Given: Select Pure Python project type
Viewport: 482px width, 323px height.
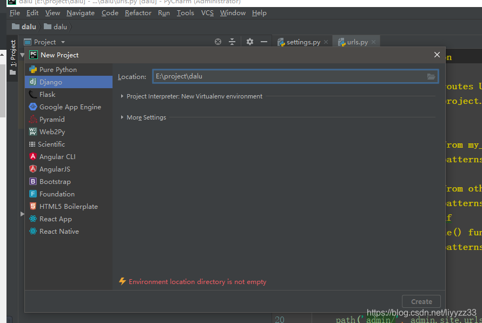Looking at the screenshot, I should point(69,70).
